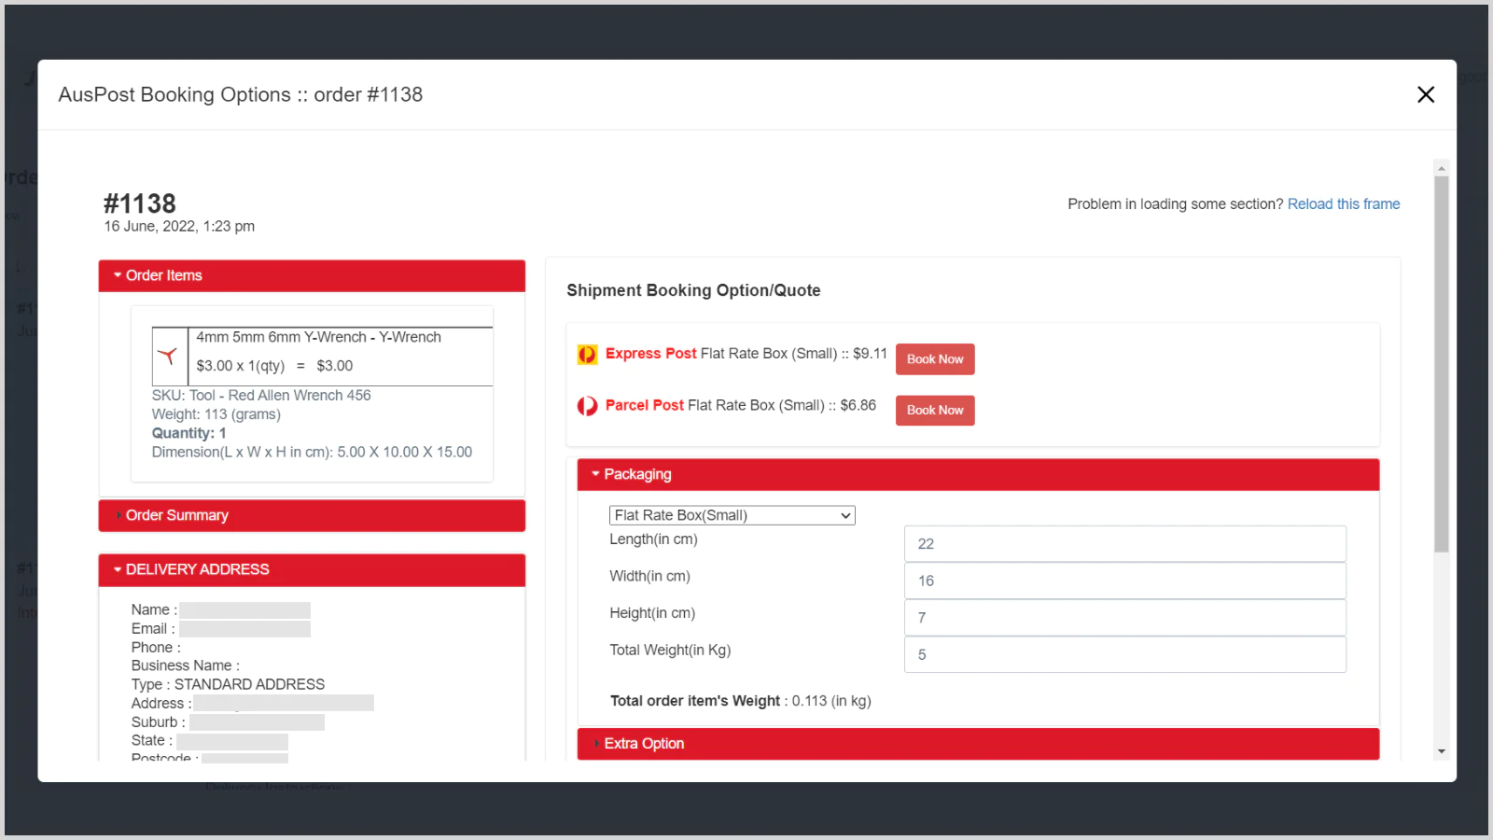Viewport: 1493px width, 840px height.
Task: Open the Flat Rate Box(Small) dropdown
Action: [x=732, y=515]
